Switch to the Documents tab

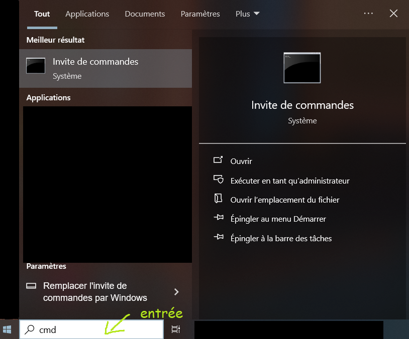point(145,14)
